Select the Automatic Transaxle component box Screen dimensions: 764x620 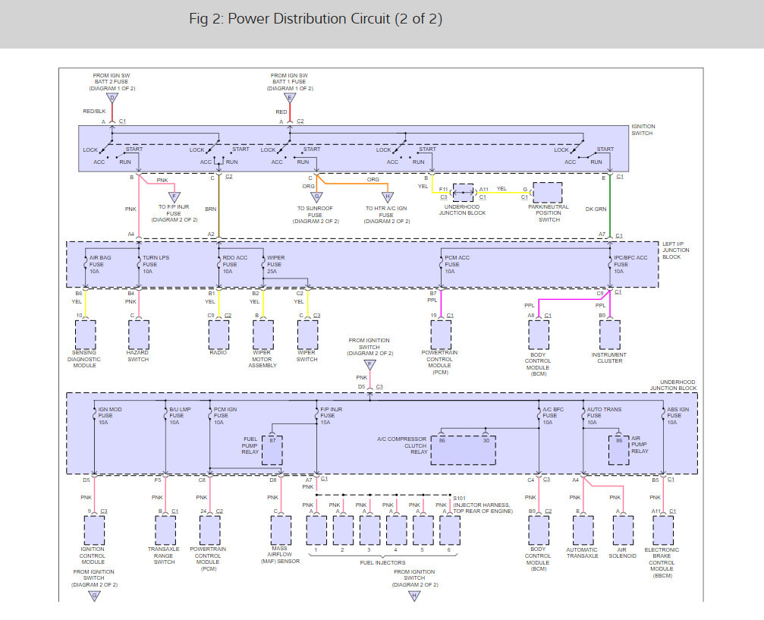[x=583, y=530]
